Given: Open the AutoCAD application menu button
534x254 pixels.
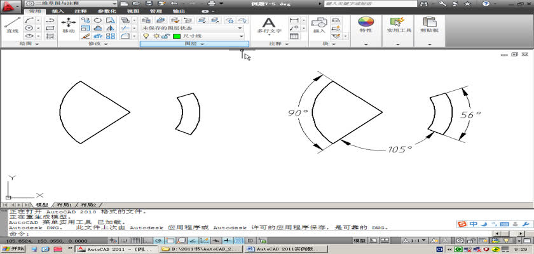Looking at the screenshot, I should [x=11, y=6].
